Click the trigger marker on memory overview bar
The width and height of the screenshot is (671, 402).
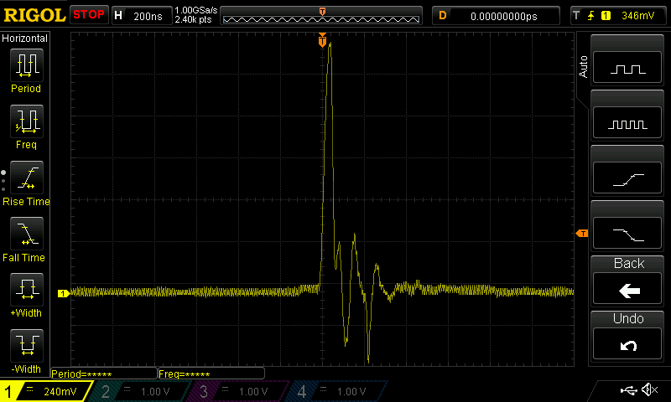(x=322, y=12)
